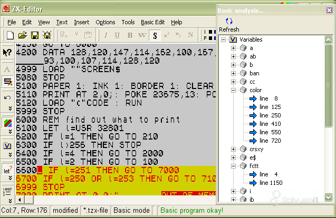Click the save-as floppy icon with sparkles

point(47,35)
